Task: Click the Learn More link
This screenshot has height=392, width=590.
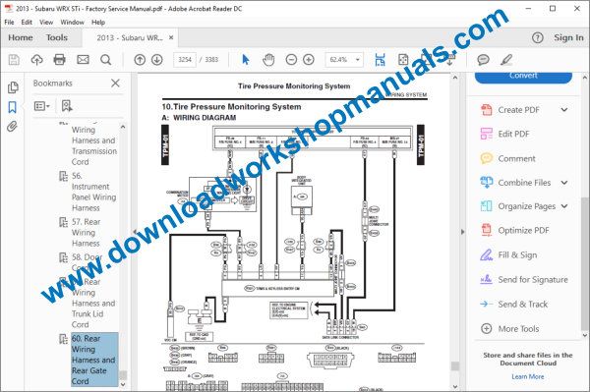Action: click(527, 376)
